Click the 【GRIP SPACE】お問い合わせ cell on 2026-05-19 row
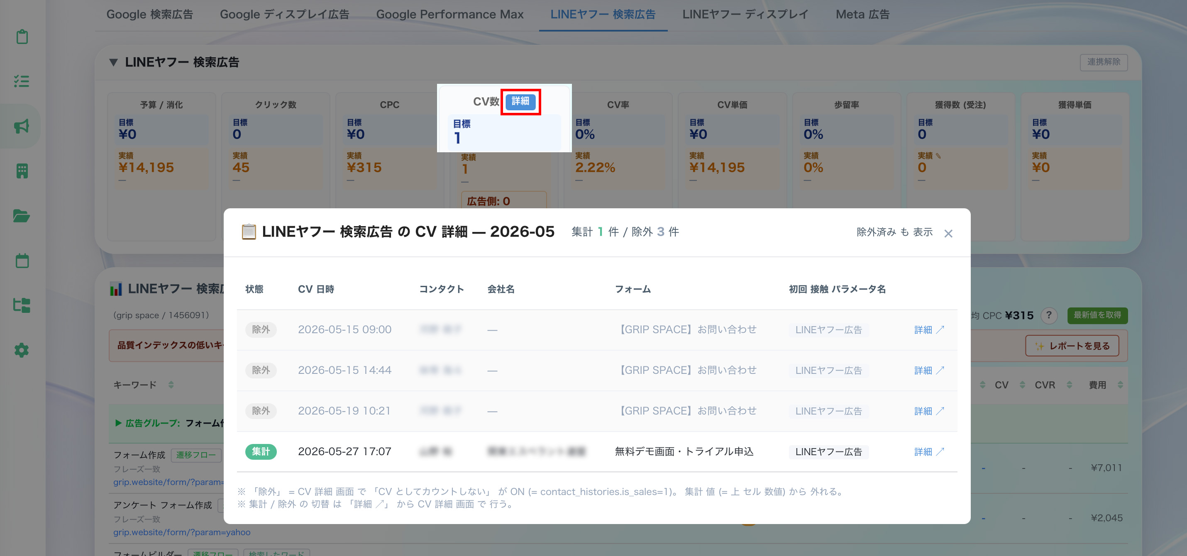The height and width of the screenshot is (556, 1187). pyautogui.click(x=686, y=411)
